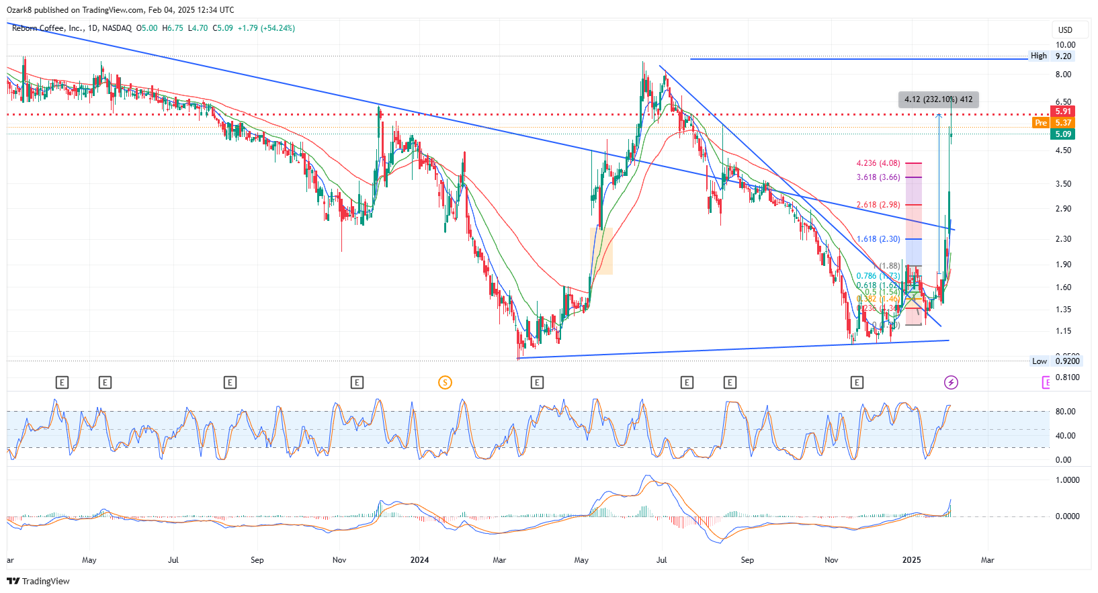Select the 0.786 (1.73) Fibonacci level label
The height and width of the screenshot is (593, 1098).
tap(878, 276)
